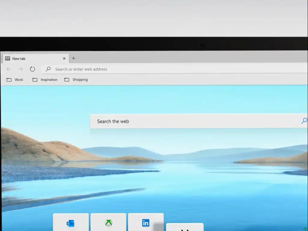Close the New tab tab
308x231 pixels.
[x=64, y=59]
